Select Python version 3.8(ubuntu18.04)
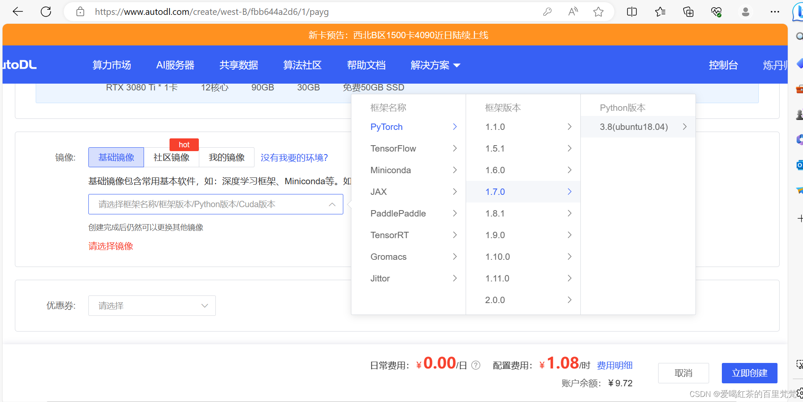 638,127
